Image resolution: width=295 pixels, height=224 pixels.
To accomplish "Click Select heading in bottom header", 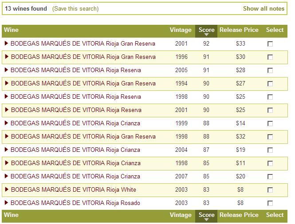I will 275,215.
